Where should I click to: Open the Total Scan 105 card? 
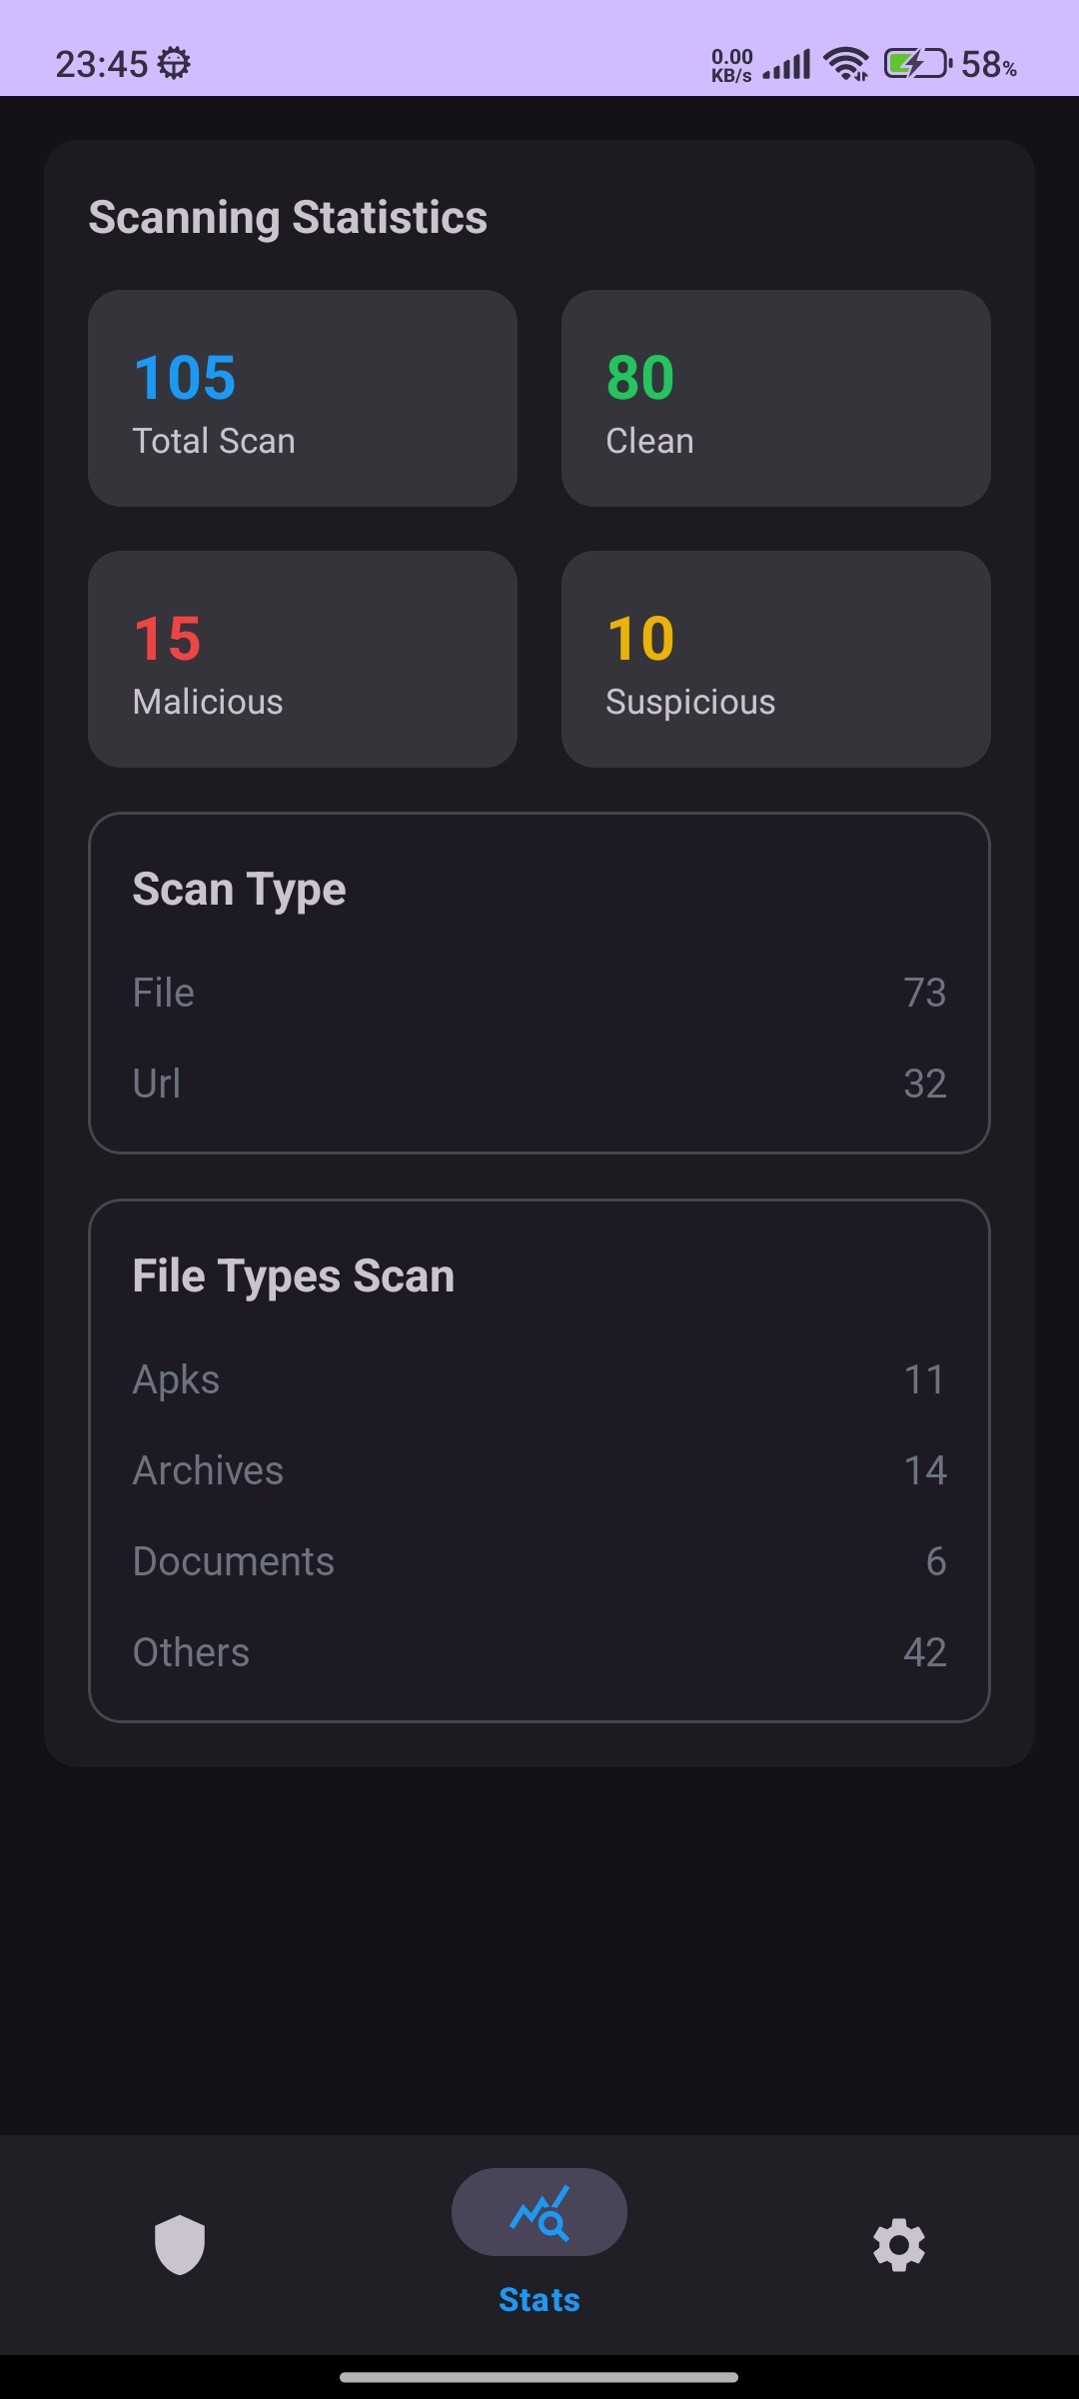point(303,399)
